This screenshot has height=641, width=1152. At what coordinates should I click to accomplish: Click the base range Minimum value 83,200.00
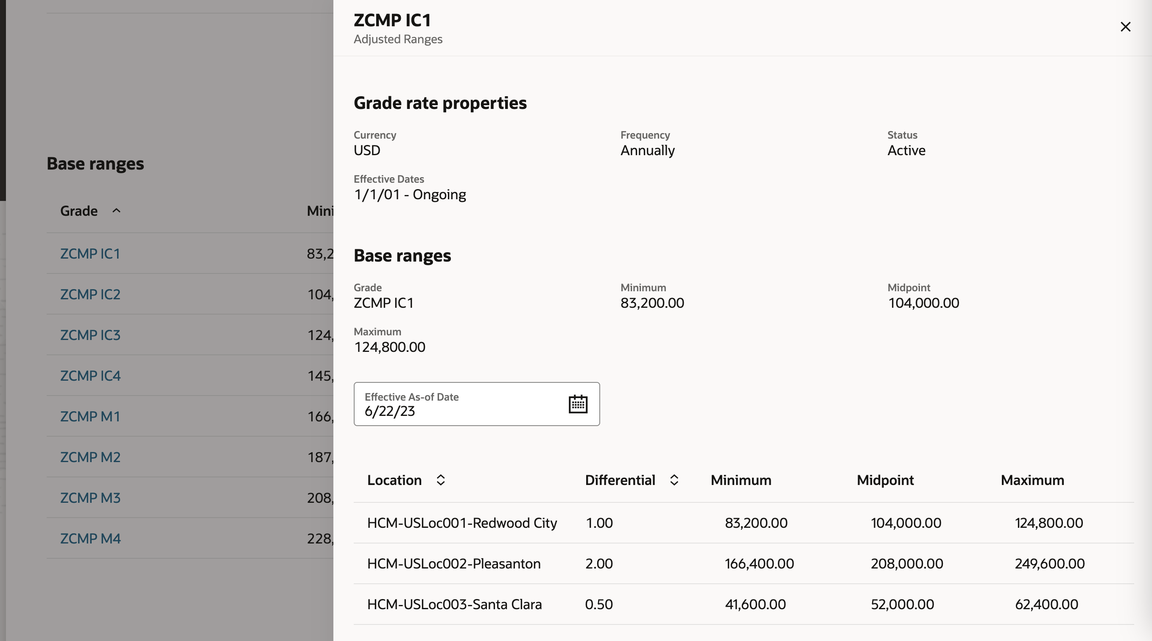pyautogui.click(x=652, y=303)
